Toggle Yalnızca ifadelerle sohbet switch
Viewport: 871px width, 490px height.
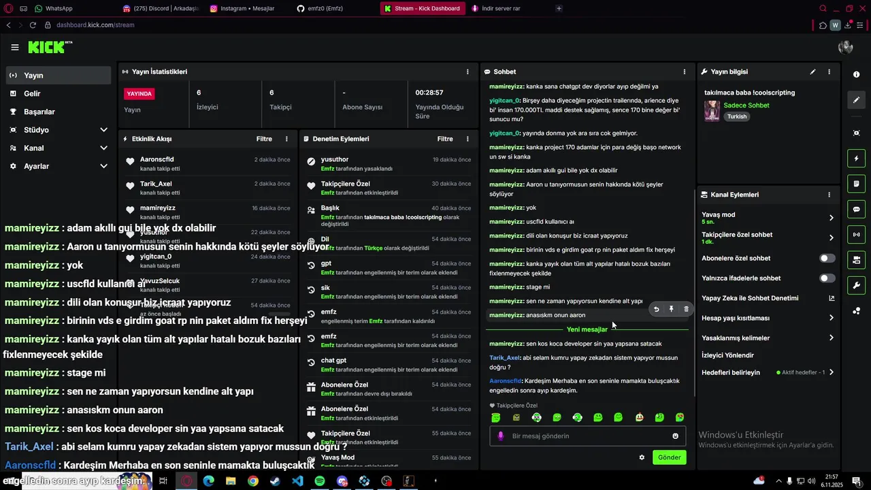(827, 278)
